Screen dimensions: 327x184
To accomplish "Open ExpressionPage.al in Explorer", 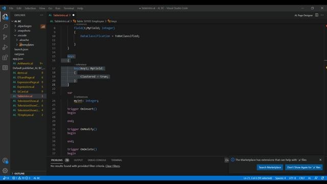I will click(x=28, y=82).
